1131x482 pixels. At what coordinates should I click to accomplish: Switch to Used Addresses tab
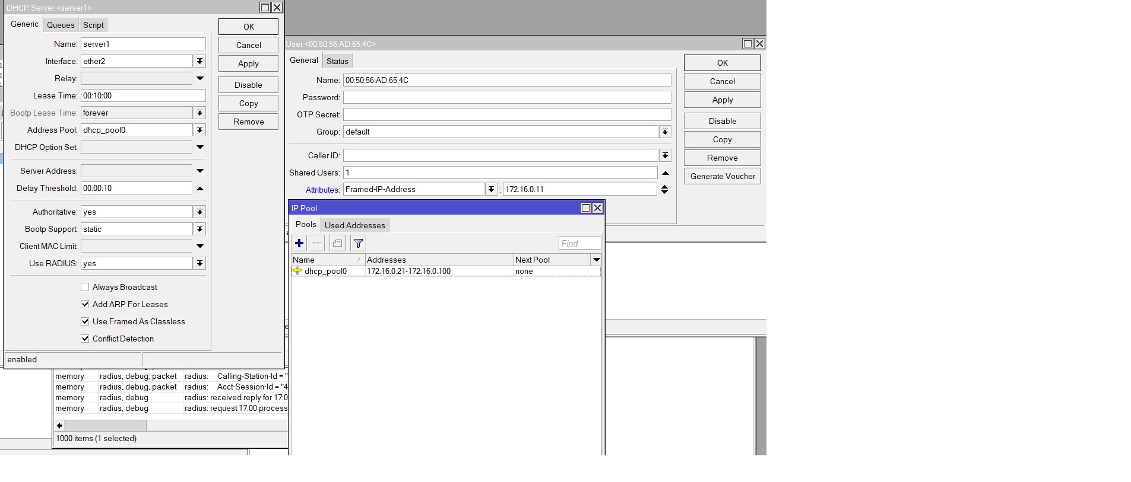pyautogui.click(x=355, y=225)
